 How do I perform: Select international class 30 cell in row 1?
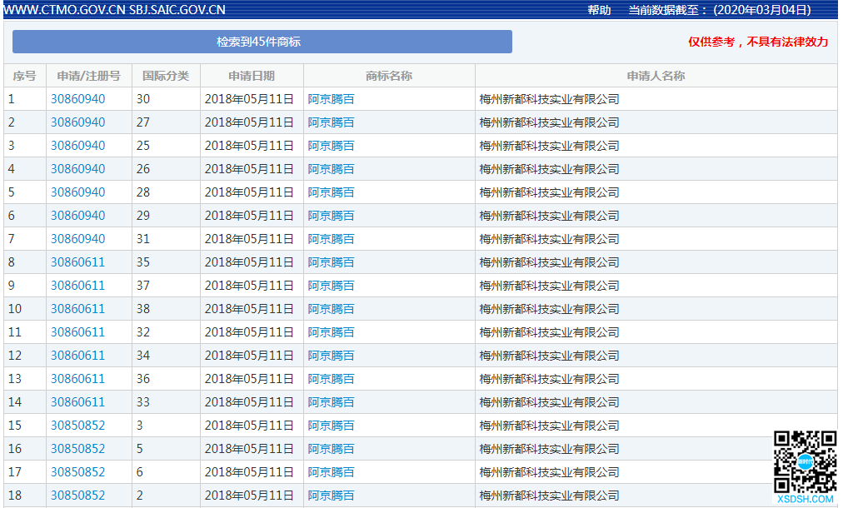(x=166, y=99)
